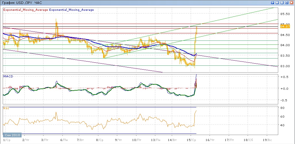The width and height of the screenshot is (295, 144).
Task: Click the red Exponential_Moving_Average legend label
Action: coord(25,10)
